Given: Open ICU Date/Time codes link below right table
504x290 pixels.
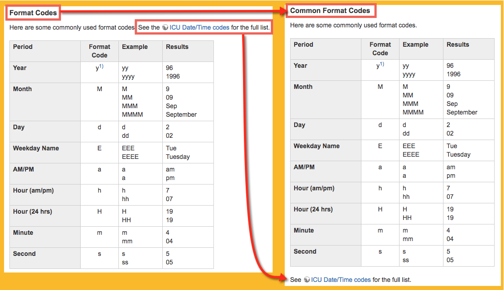Looking at the screenshot, I should (341, 280).
